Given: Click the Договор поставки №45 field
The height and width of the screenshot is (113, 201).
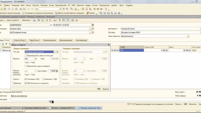Looking at the screenshot, I should pyautogui.click(x=160, y=32).
